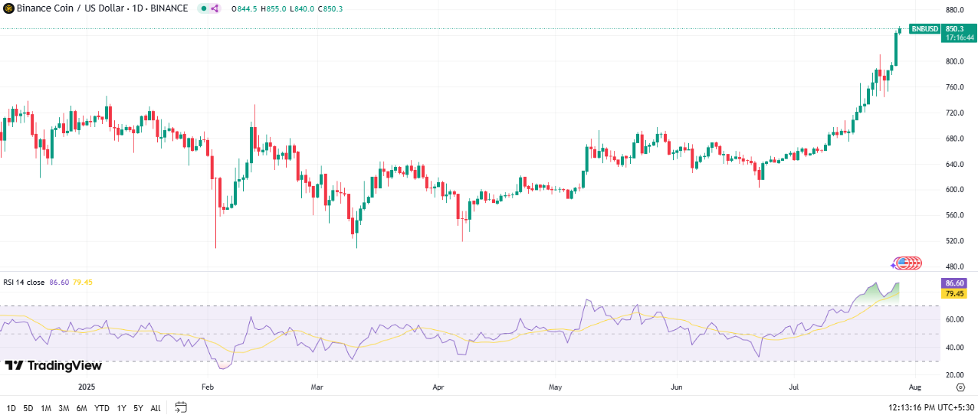This screenshot has height=415, width=978.
Task: Select the 6M time range
Action: (x=82, y=408)
